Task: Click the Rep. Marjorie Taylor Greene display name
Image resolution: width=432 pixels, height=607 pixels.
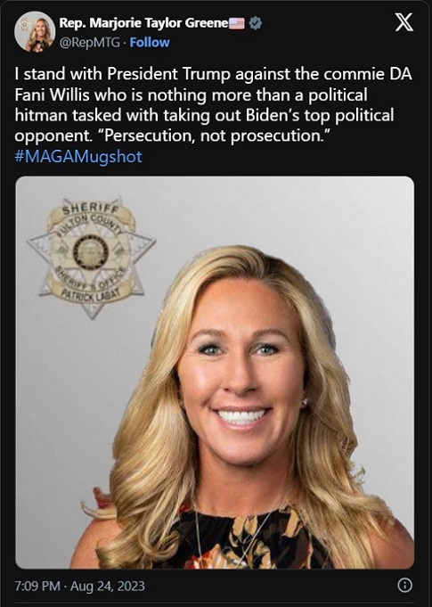Action: [x=143, y=23]
